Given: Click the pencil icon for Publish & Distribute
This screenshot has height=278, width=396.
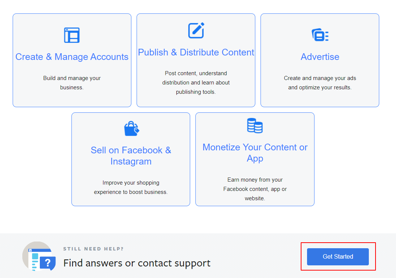Looking at the screenshot, I should (x=196, y=31).
